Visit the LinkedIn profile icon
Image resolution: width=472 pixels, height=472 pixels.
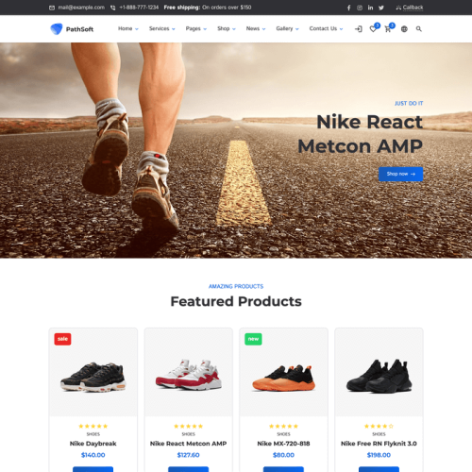coord(370,8)
